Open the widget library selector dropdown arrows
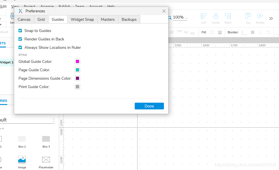279x170 pixels. click(x=54, y=120)
